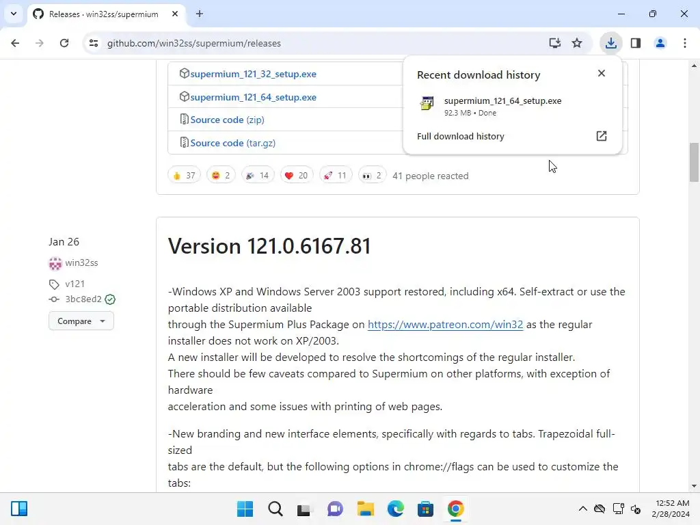
Task: Open Microsoft Store from taskbar
Action: point(425,509)
